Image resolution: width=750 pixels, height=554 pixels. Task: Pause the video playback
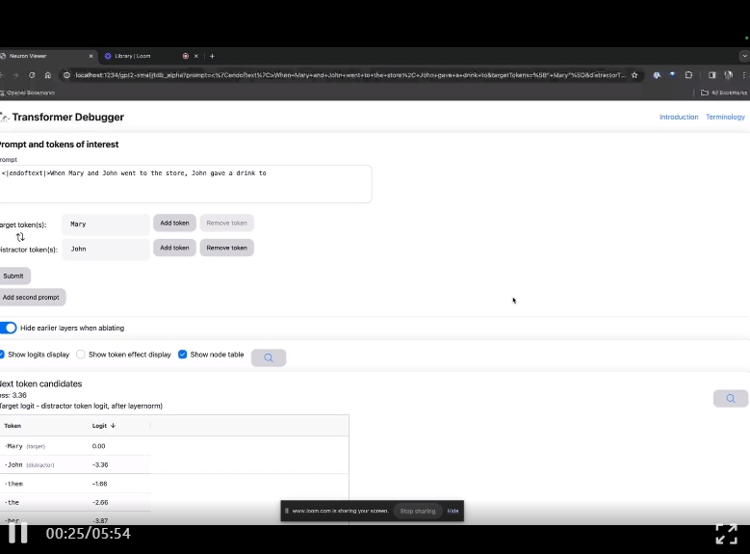[18, 533]
